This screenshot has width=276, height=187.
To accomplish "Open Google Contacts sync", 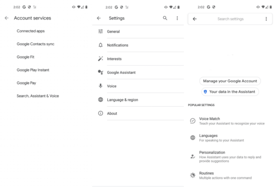I will 35,44.
